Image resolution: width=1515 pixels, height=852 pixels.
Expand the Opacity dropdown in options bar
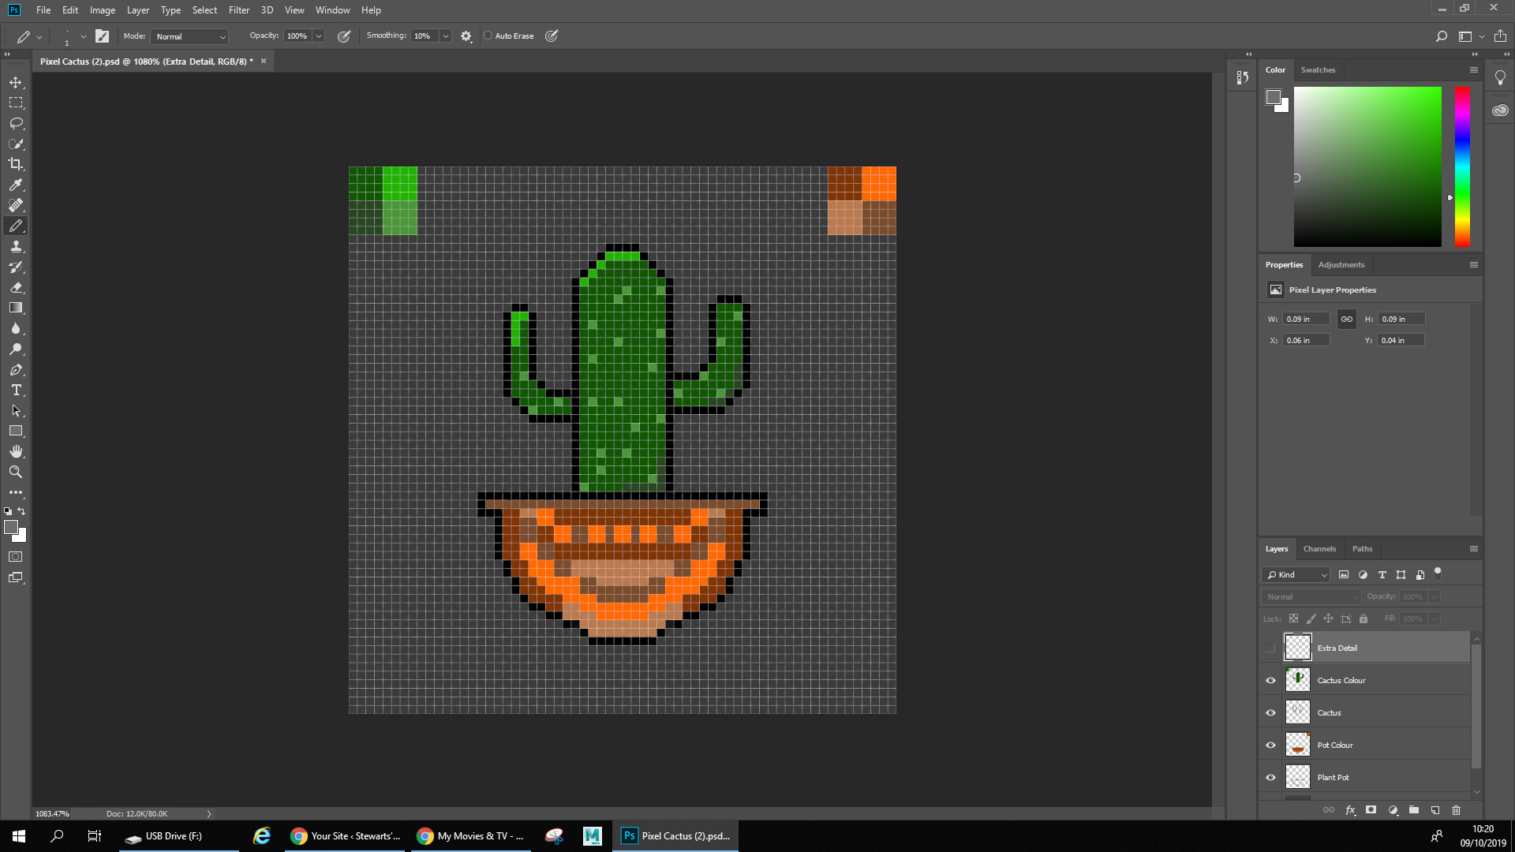(x=318, y=35)
